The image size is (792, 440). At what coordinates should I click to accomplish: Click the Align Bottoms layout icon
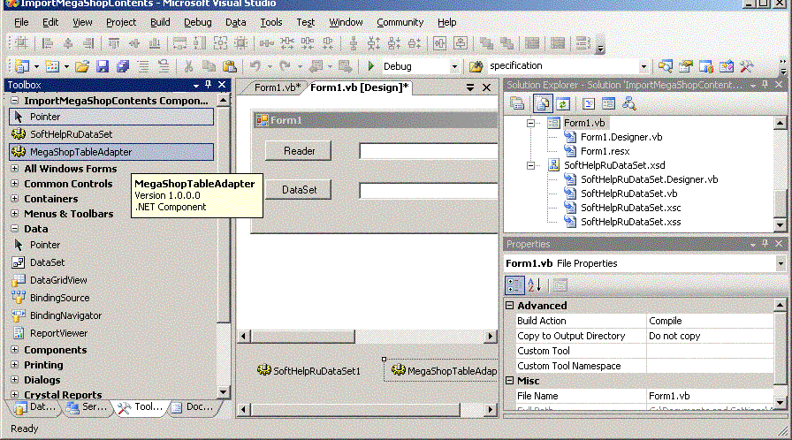coord(154,43)
